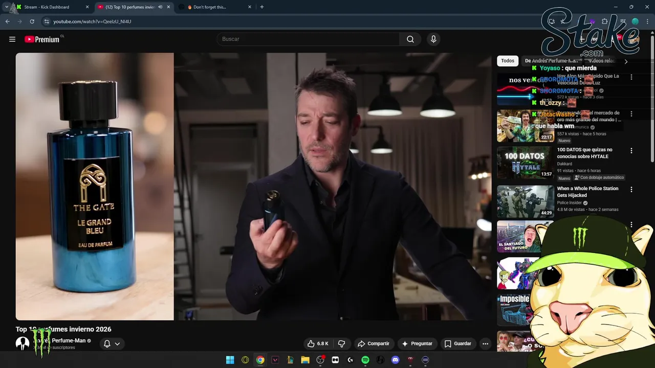This screenshot has width=655, height=368.
Task: Click the Con doblaje automático badge
Action: pyautogui.click(x=599, y=178)
